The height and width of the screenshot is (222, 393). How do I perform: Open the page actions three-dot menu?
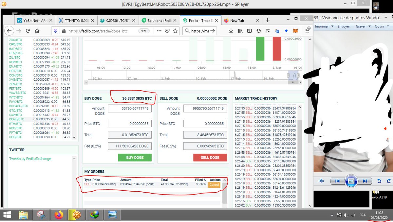pos(159,31)
